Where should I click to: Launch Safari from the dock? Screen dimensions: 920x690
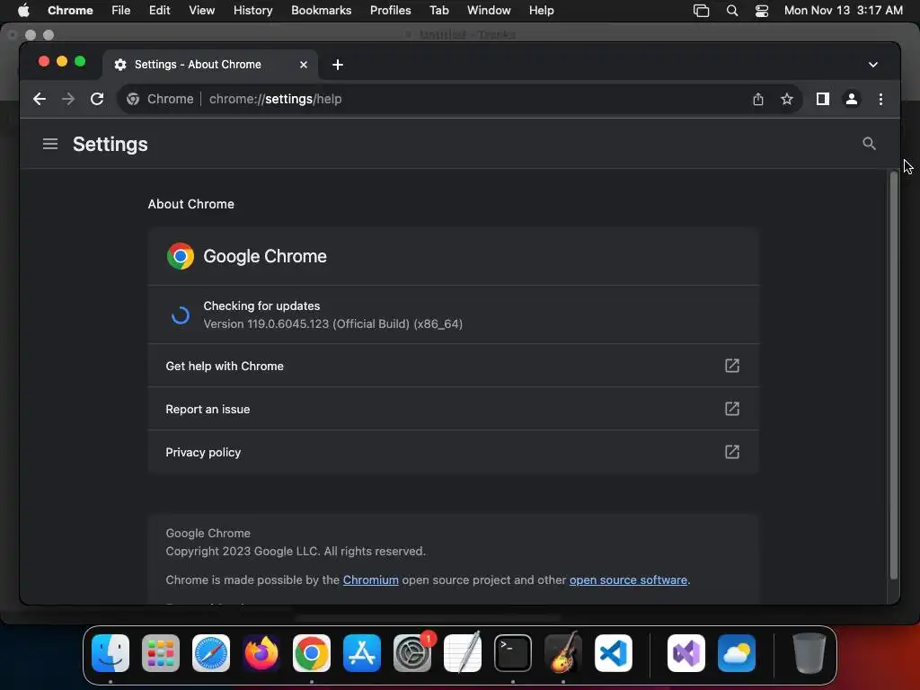click(210, 653)
